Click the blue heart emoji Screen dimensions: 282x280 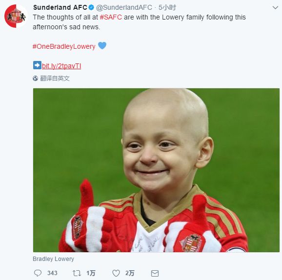click(x=102, y=45)
